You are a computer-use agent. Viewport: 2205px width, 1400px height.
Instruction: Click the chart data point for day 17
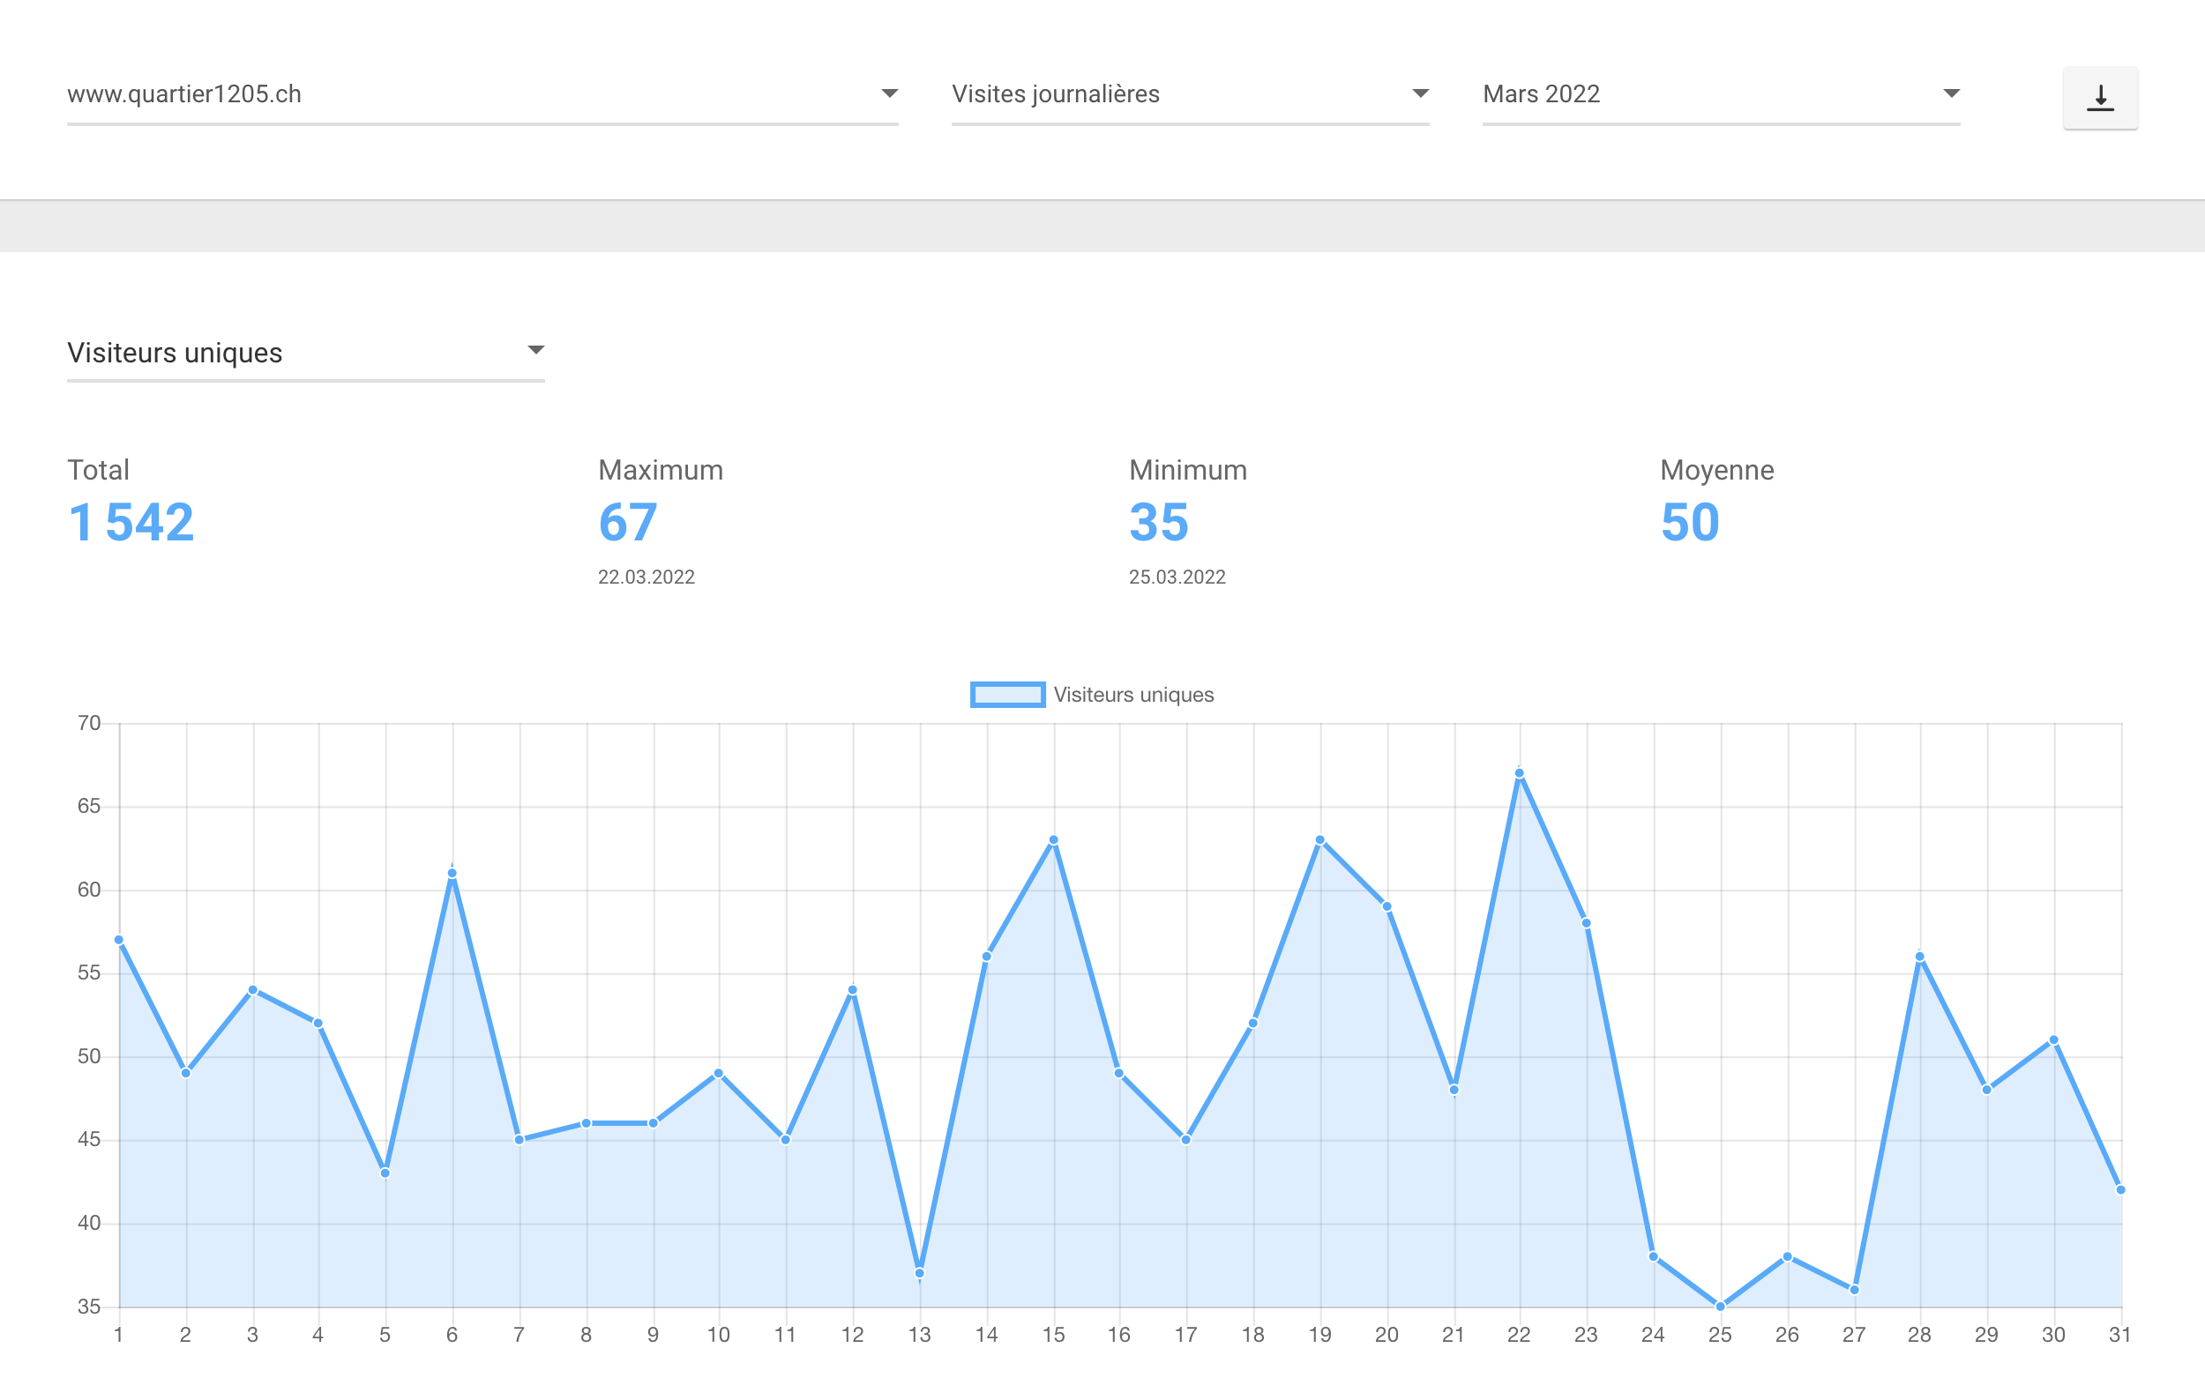(x=1185, y=1140)
